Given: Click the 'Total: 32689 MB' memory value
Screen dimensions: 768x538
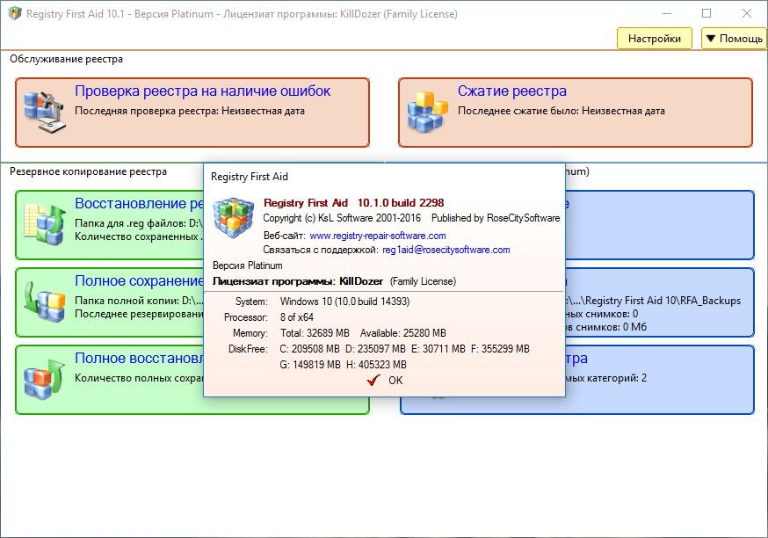Looking at the screenshot, I should pyautogui.click(x=315, y=333).
